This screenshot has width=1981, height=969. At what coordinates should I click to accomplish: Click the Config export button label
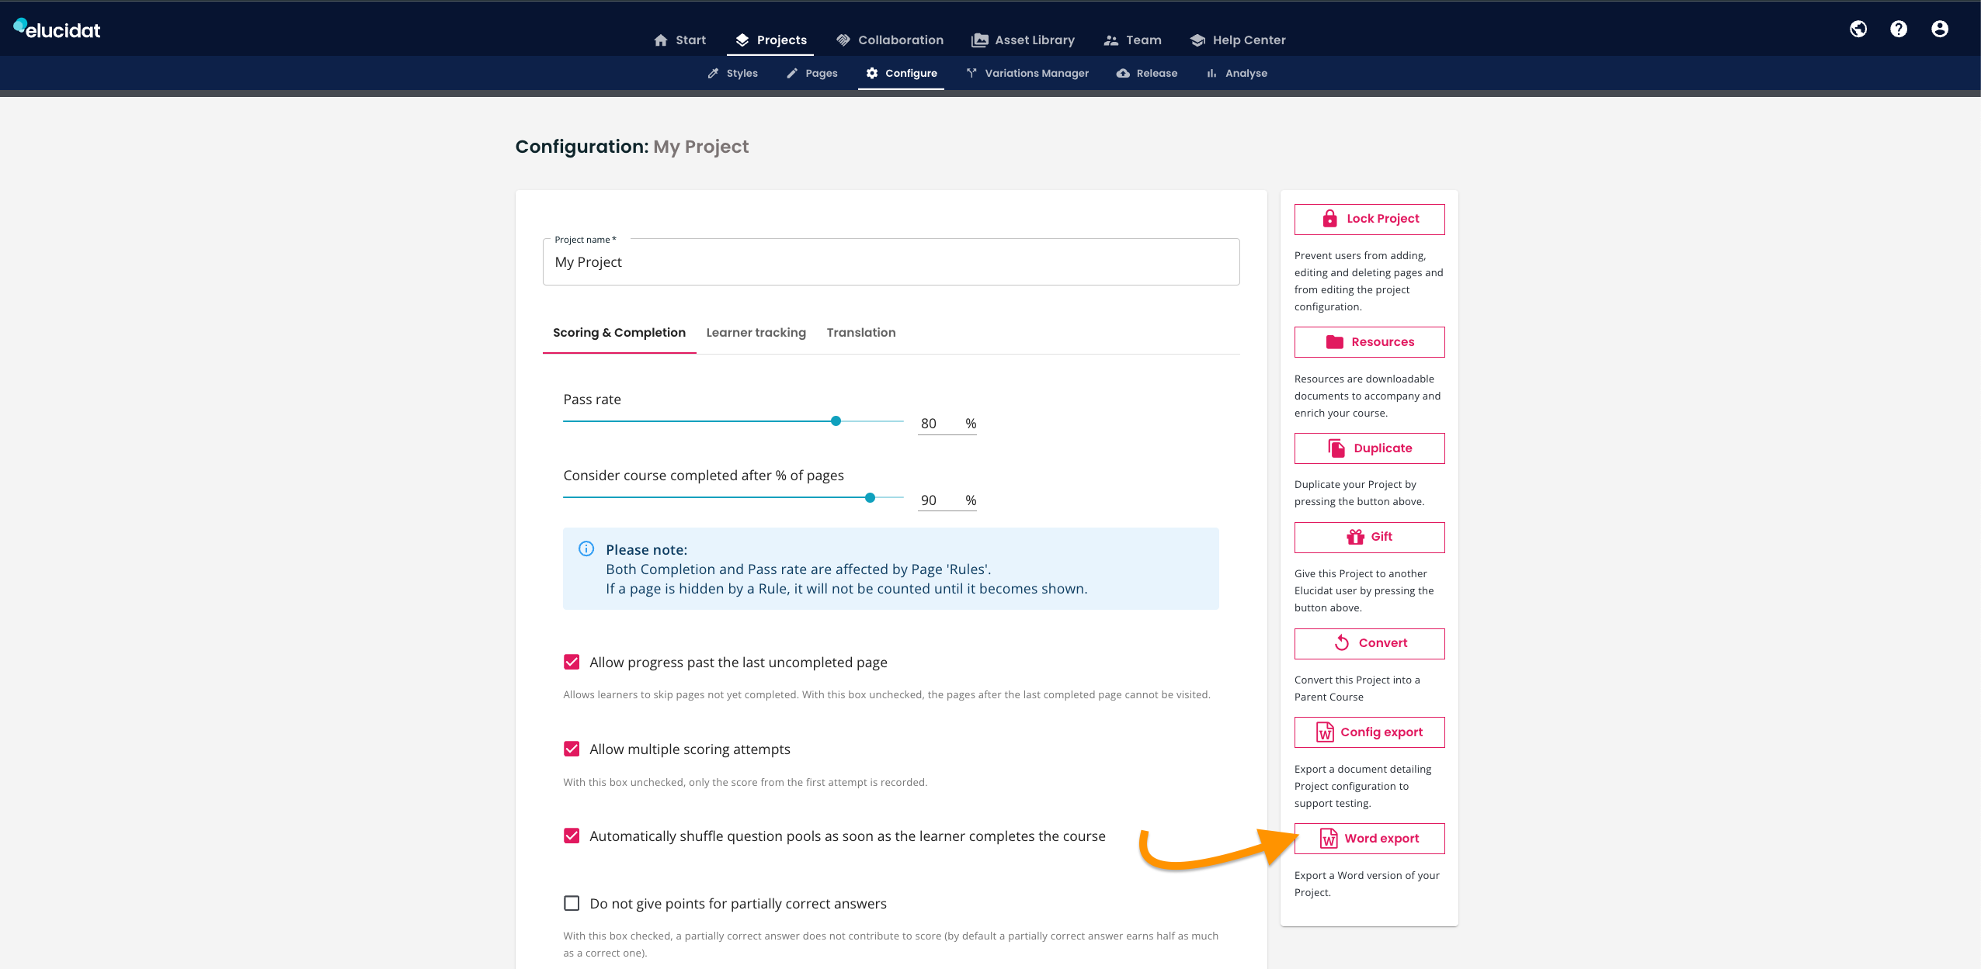coord(1381,732)
